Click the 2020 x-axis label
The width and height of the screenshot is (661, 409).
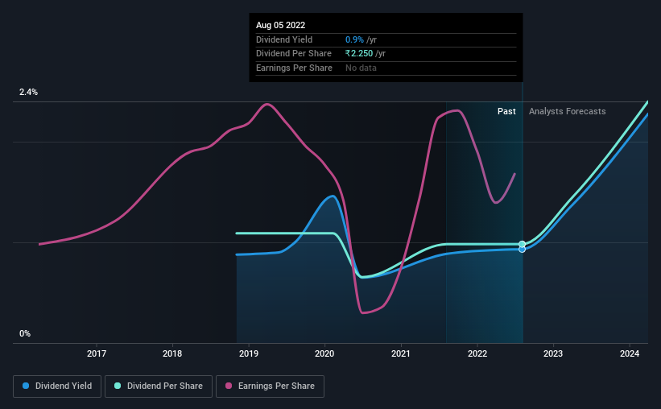pyautogui.click(x=324, y=353)
